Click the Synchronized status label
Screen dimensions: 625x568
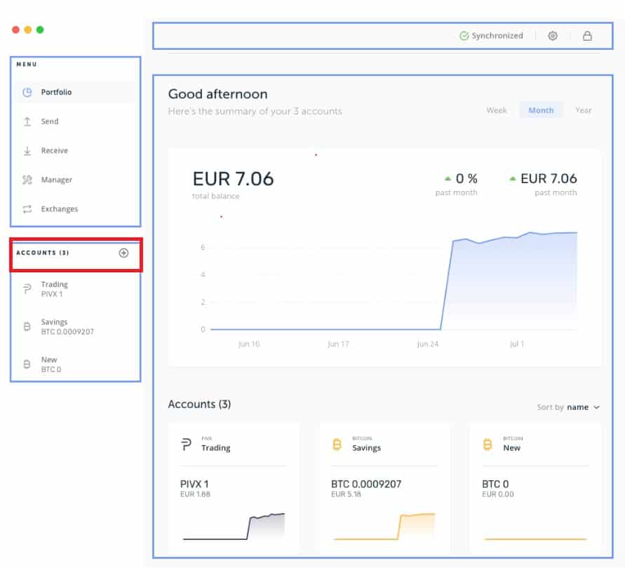pos(497,36)
